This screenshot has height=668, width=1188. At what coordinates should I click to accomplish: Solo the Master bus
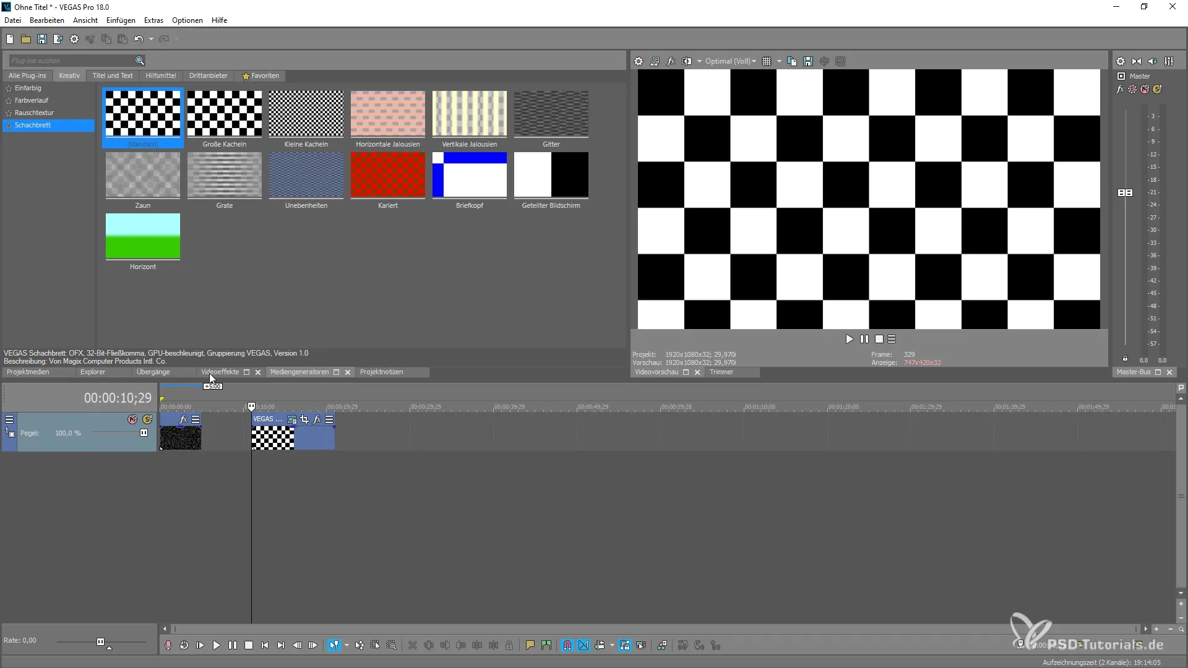(x=1157, y=89)
